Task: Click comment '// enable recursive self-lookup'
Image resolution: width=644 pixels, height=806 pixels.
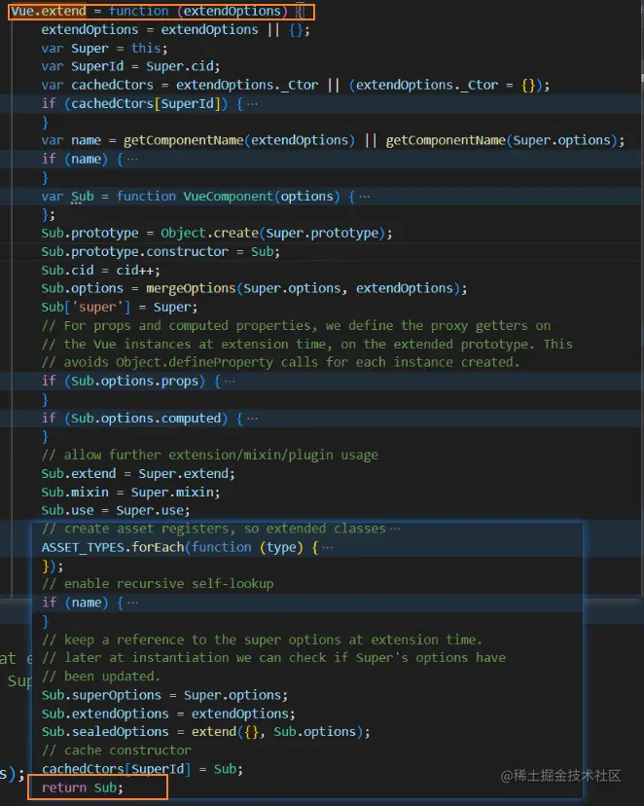Action: [x=158, y=584]
